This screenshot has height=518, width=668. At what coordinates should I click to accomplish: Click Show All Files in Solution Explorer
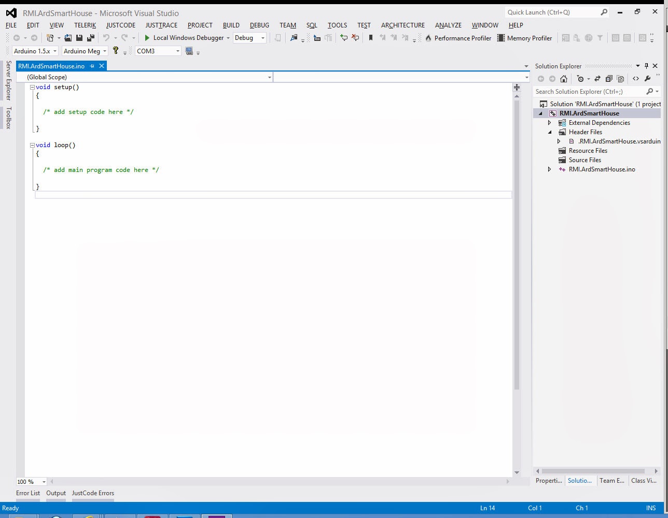620,79
